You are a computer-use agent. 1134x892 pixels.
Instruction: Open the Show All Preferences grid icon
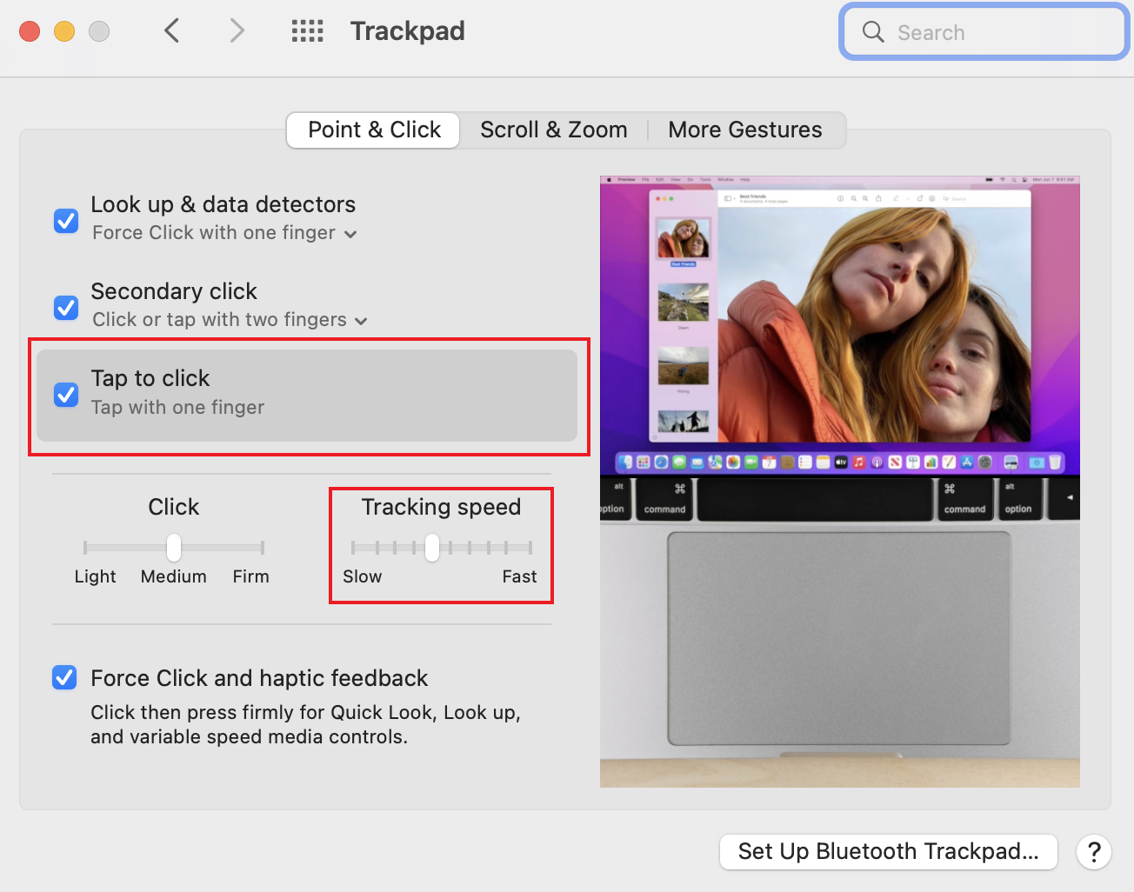coord(307,30)
